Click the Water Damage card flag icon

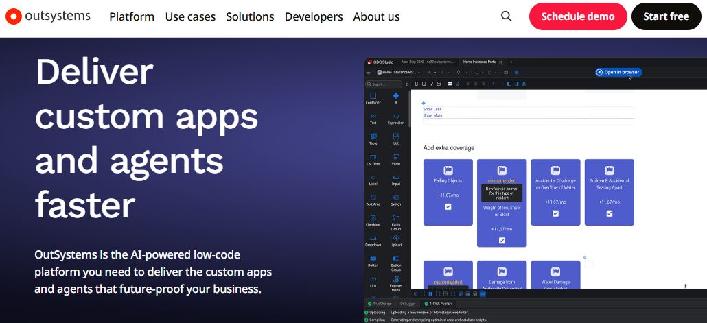pos(555,272)
